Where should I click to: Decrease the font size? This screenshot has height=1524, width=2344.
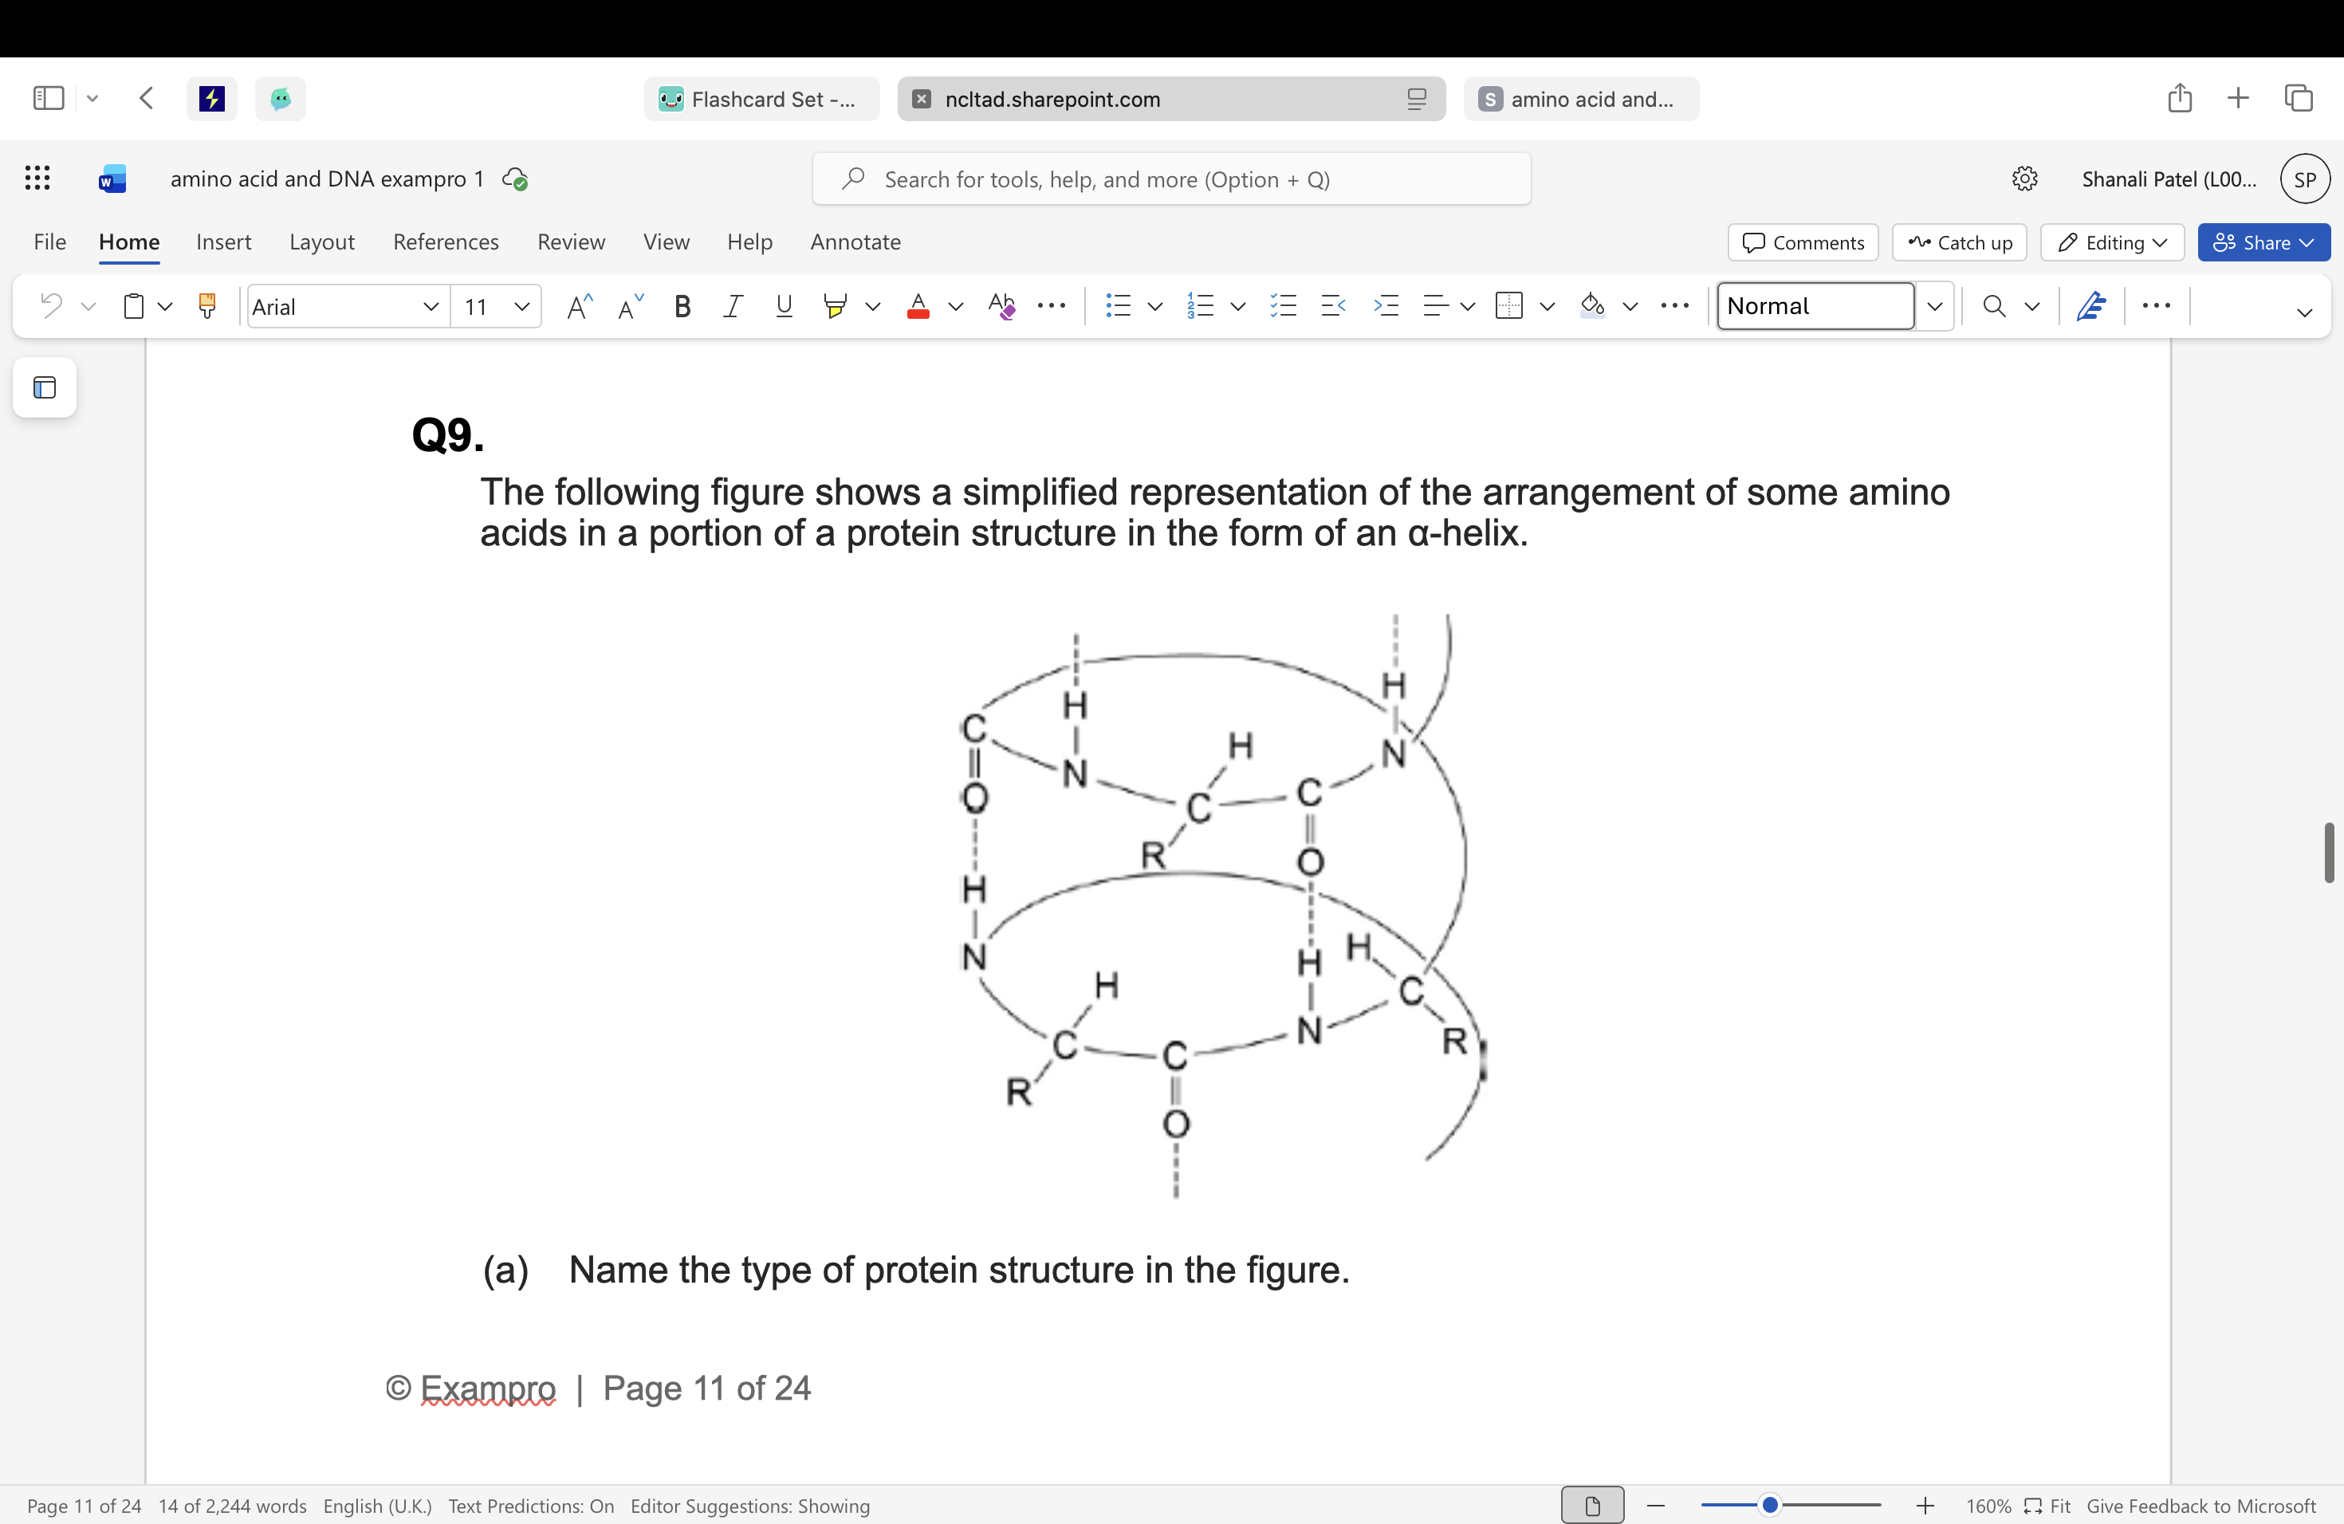point(631,306)
